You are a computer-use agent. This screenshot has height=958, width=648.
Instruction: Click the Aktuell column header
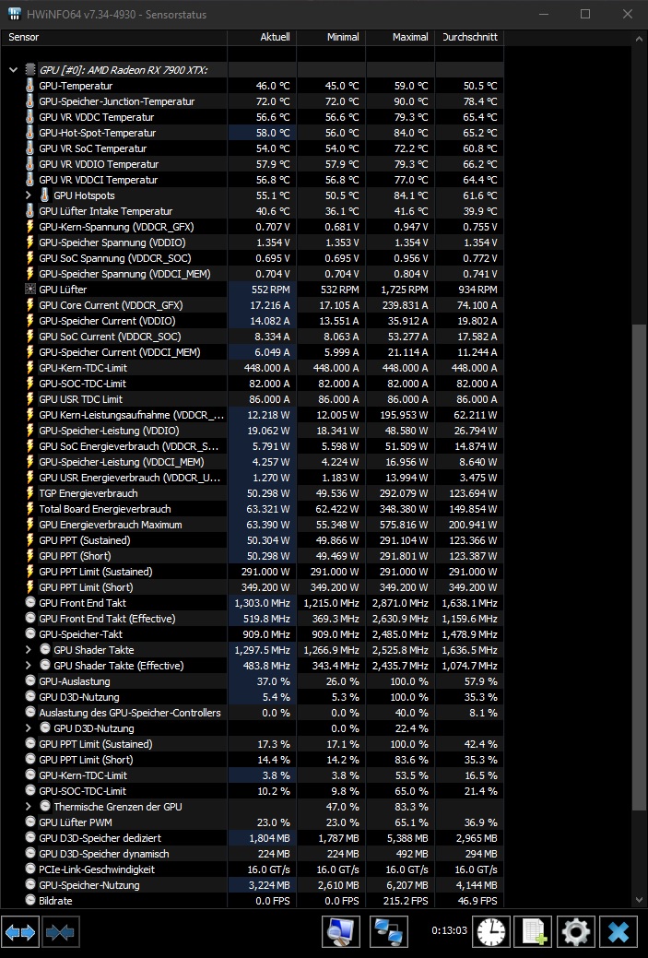[262, 37]
